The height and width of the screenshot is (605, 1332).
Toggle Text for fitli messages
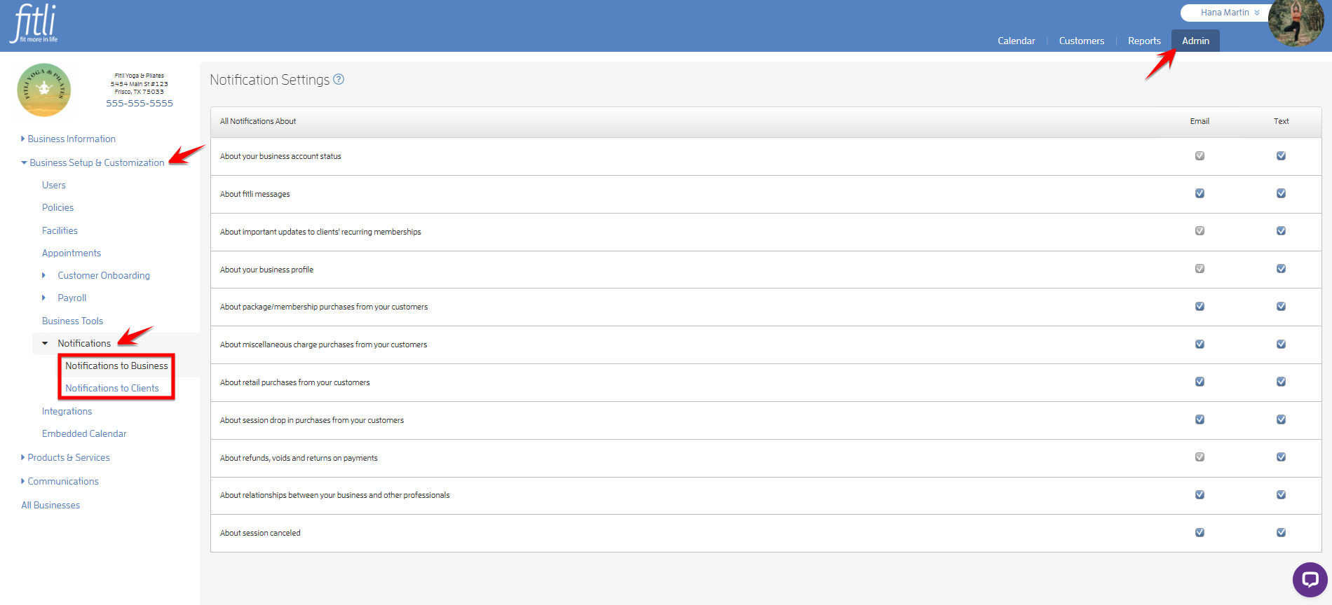tap(1281, 193)
